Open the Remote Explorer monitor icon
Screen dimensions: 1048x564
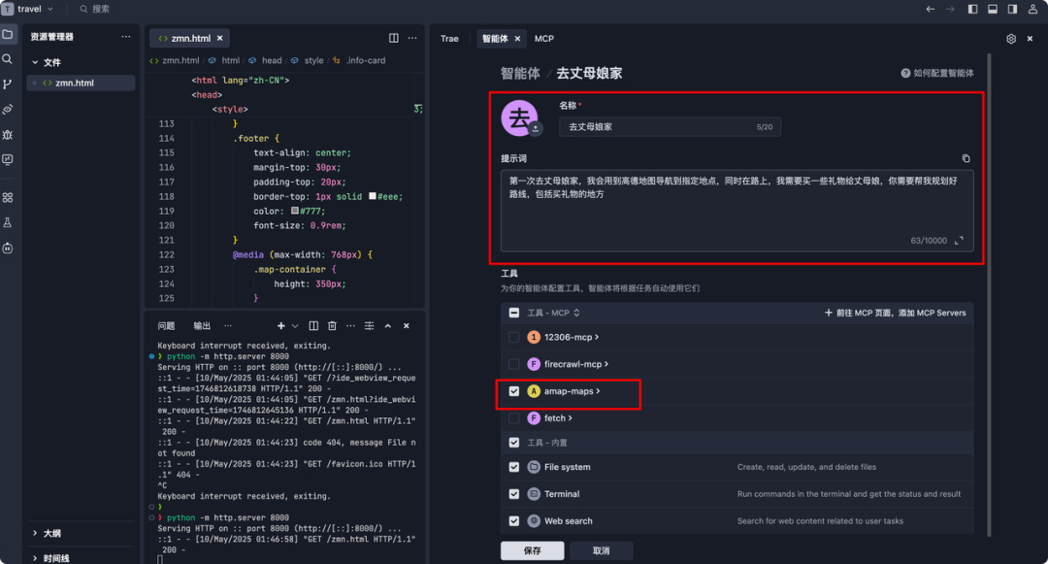(x=8, y=160)
